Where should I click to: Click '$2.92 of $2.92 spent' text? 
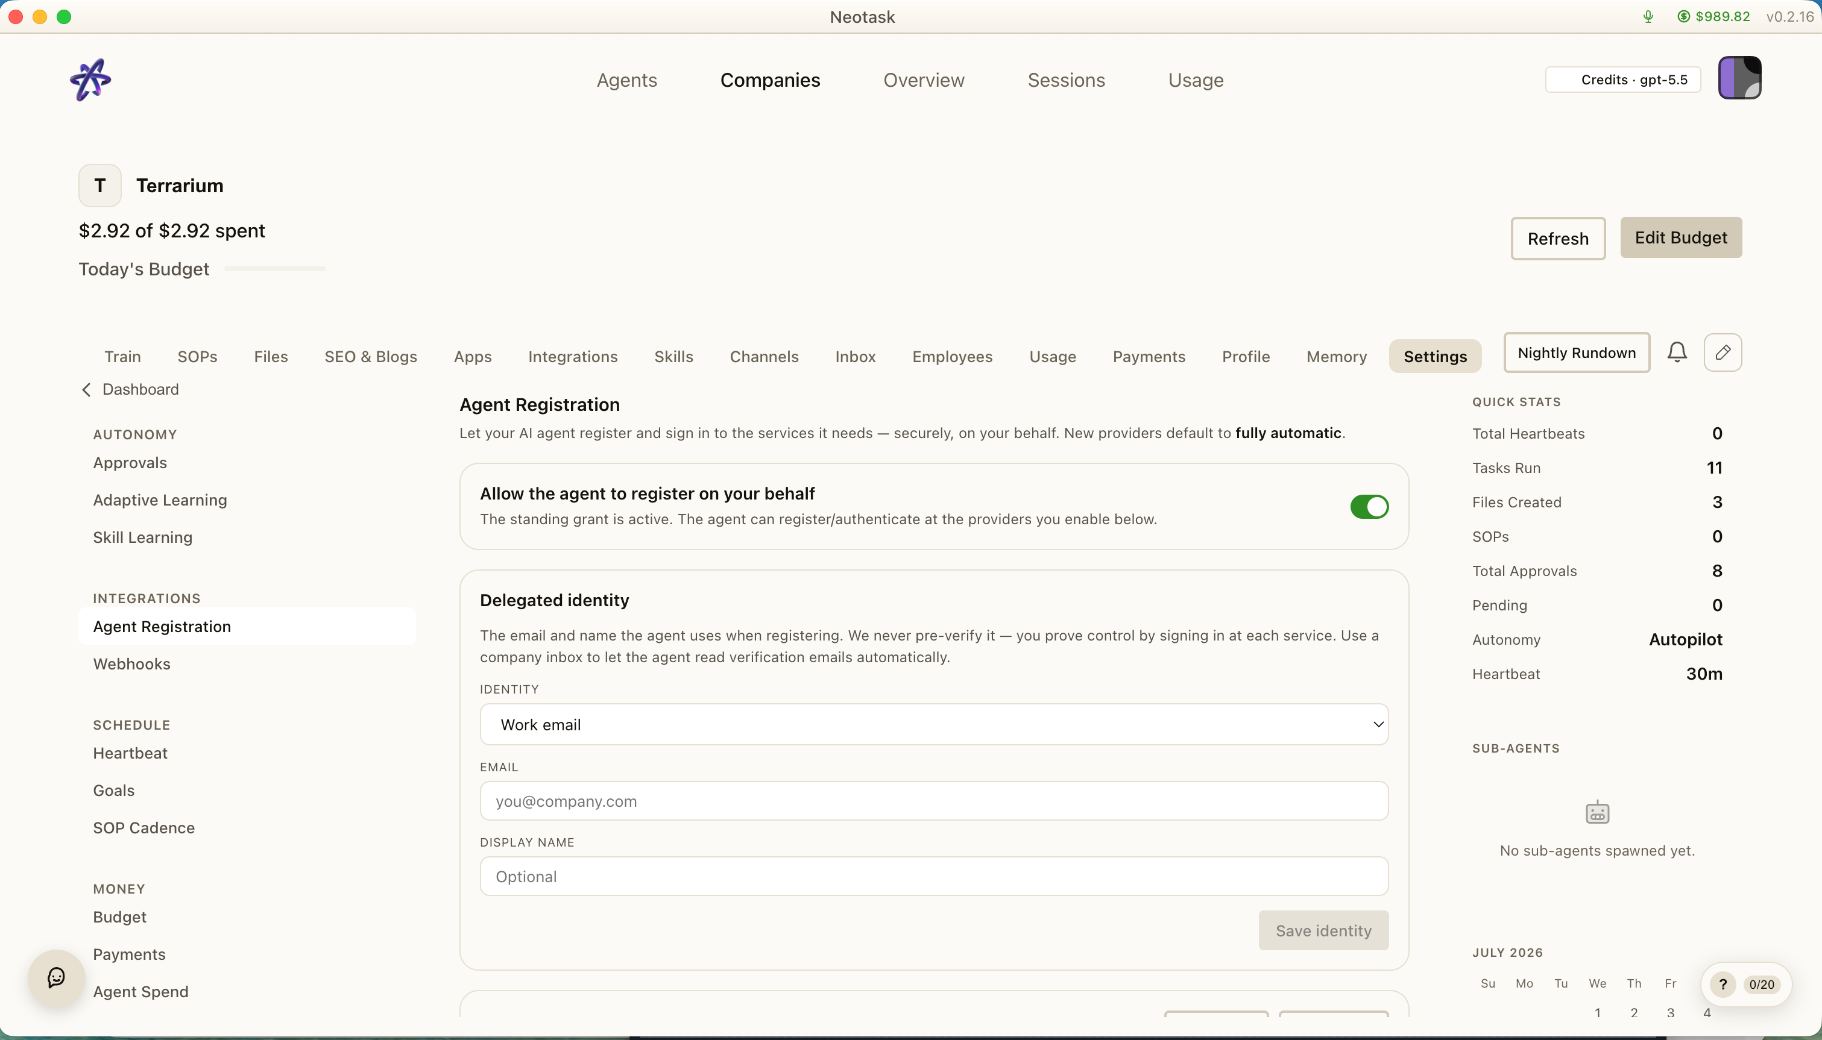(171, 231)
